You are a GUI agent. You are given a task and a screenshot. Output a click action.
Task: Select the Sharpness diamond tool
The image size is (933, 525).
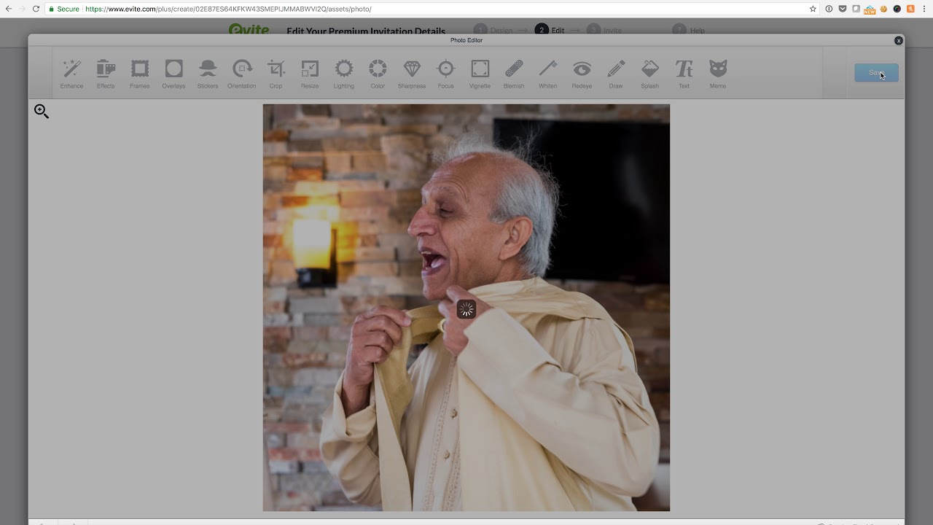click(412, 74)
